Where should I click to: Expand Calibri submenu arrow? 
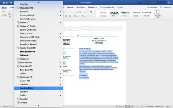coord(60,74)
